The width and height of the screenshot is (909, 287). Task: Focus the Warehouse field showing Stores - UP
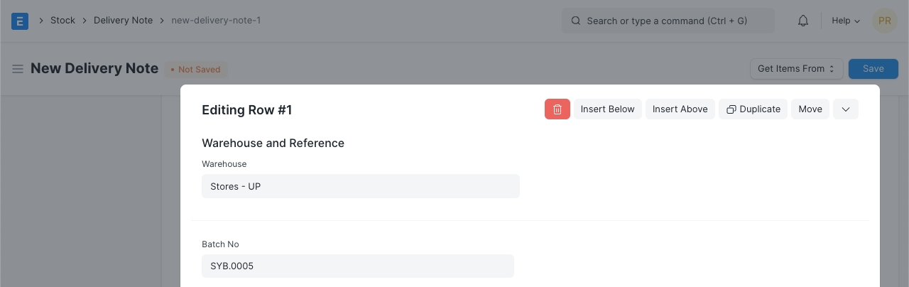(x=360, y=186)
